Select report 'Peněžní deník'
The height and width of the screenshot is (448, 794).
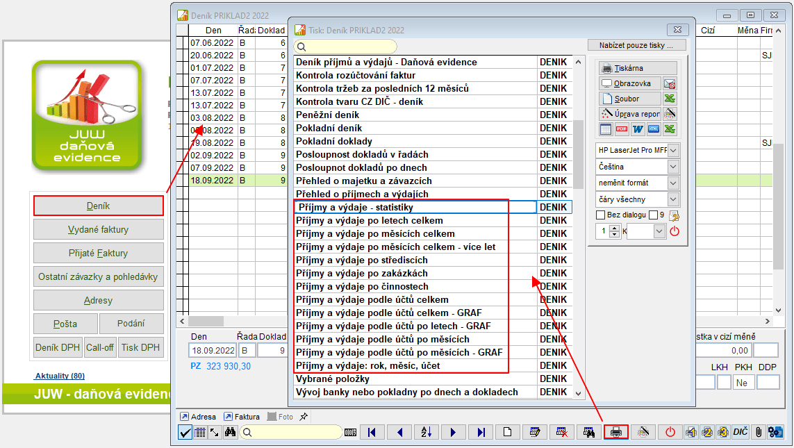(x=415, y=115)
